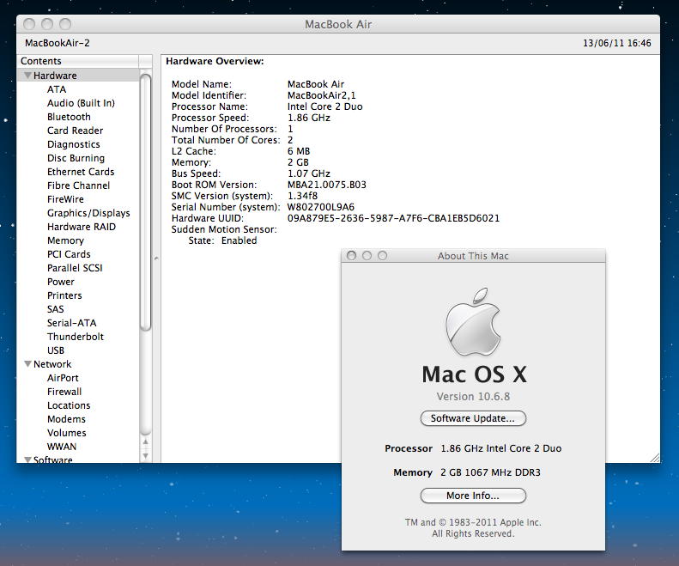Select Serial-ATA in the sidebar
679x566 pixels.
coord(72,323)
